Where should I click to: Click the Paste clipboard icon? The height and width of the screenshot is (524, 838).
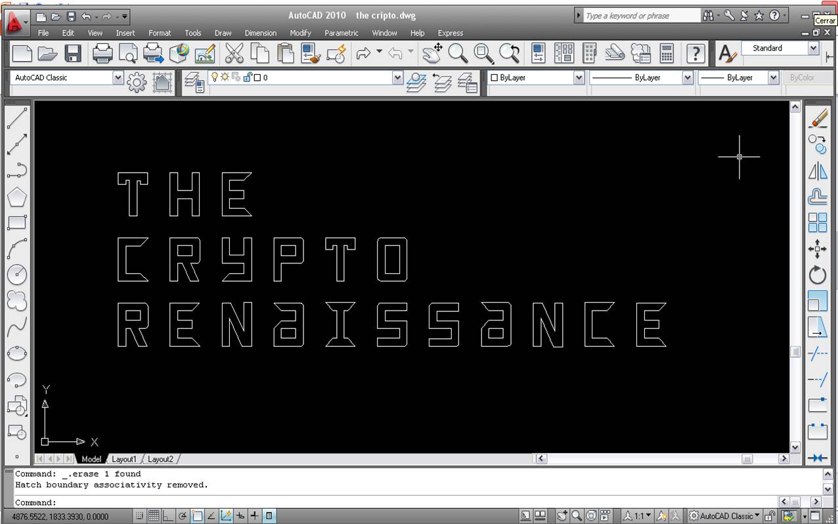285,53
